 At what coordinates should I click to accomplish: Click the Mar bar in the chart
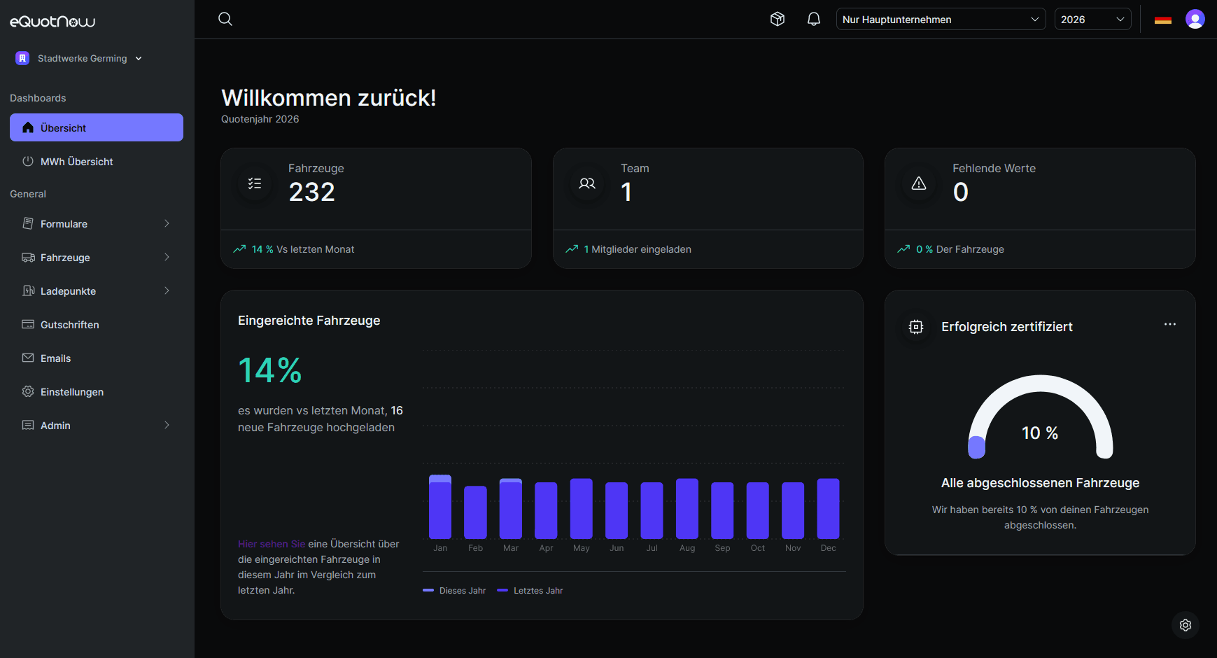click(x=511, y=508)
